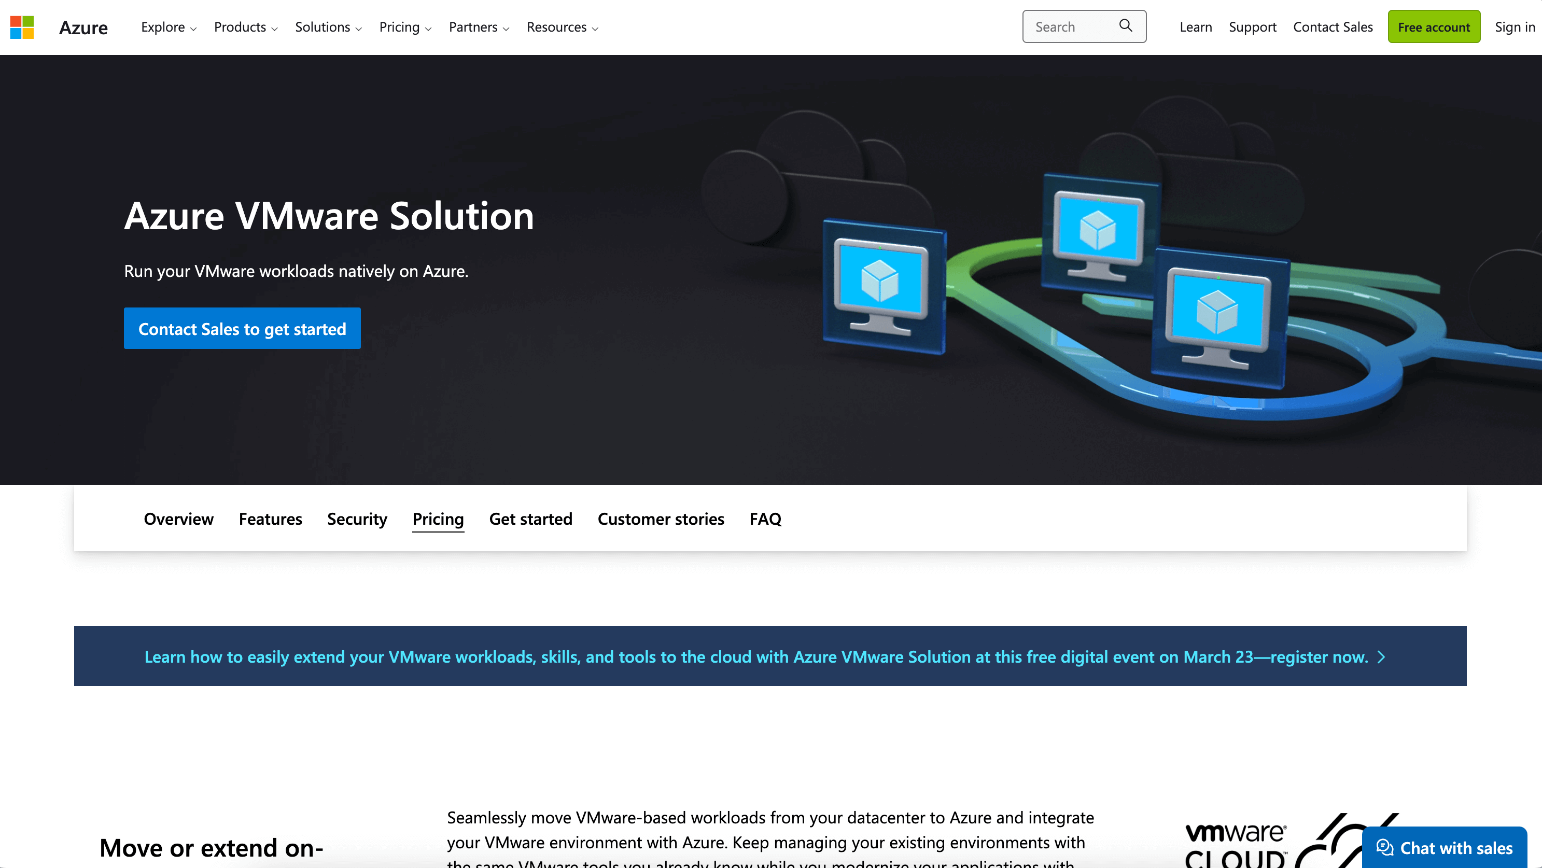Switch to the Overview tab

tap(178, 519)
